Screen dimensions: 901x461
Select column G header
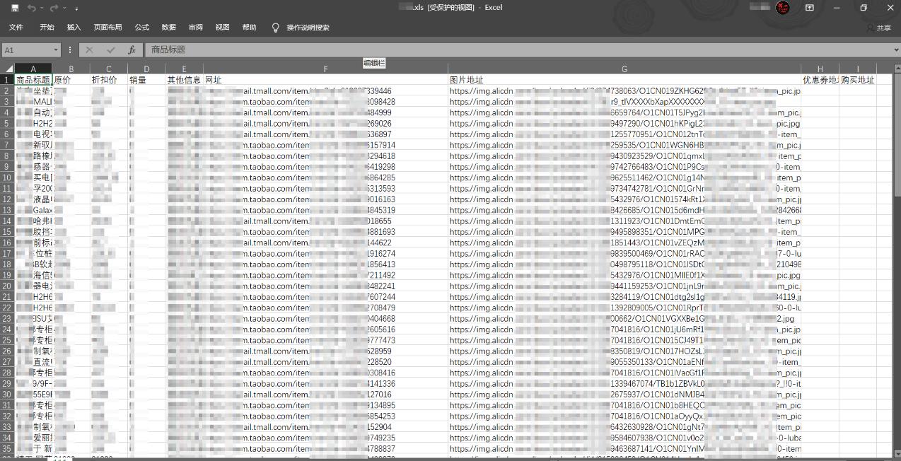(x=624, y=69)
